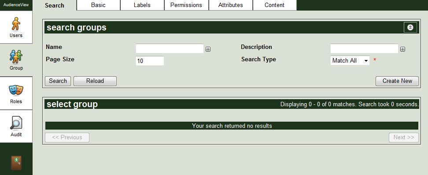Select the Group sidebar icon

(x=16, y=56)
